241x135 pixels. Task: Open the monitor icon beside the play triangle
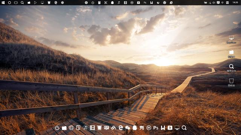point(42,3)
